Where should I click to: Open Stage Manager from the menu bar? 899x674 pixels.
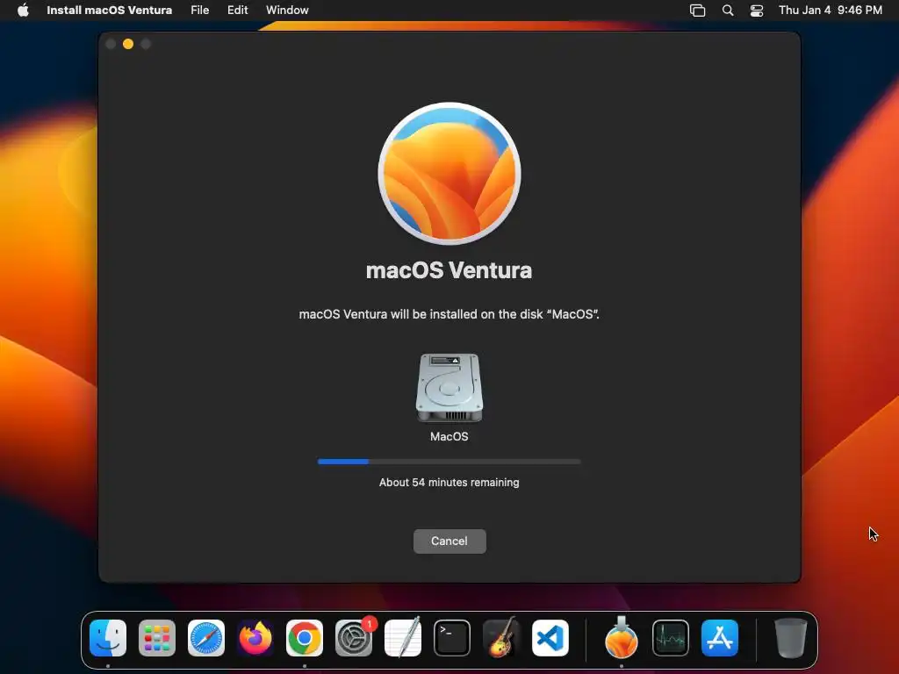pos(697,11)
